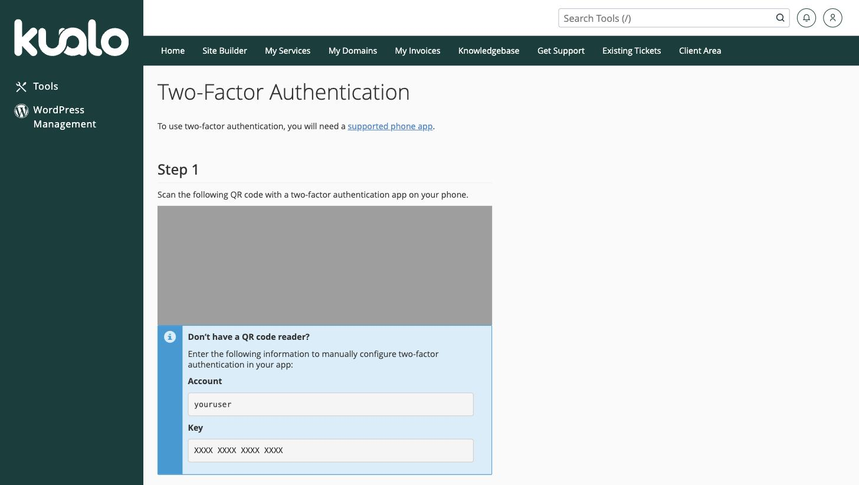Click the Two-Factor Authentication heading
The width and height of the screenshot is (859, 485).
[284, 92]
